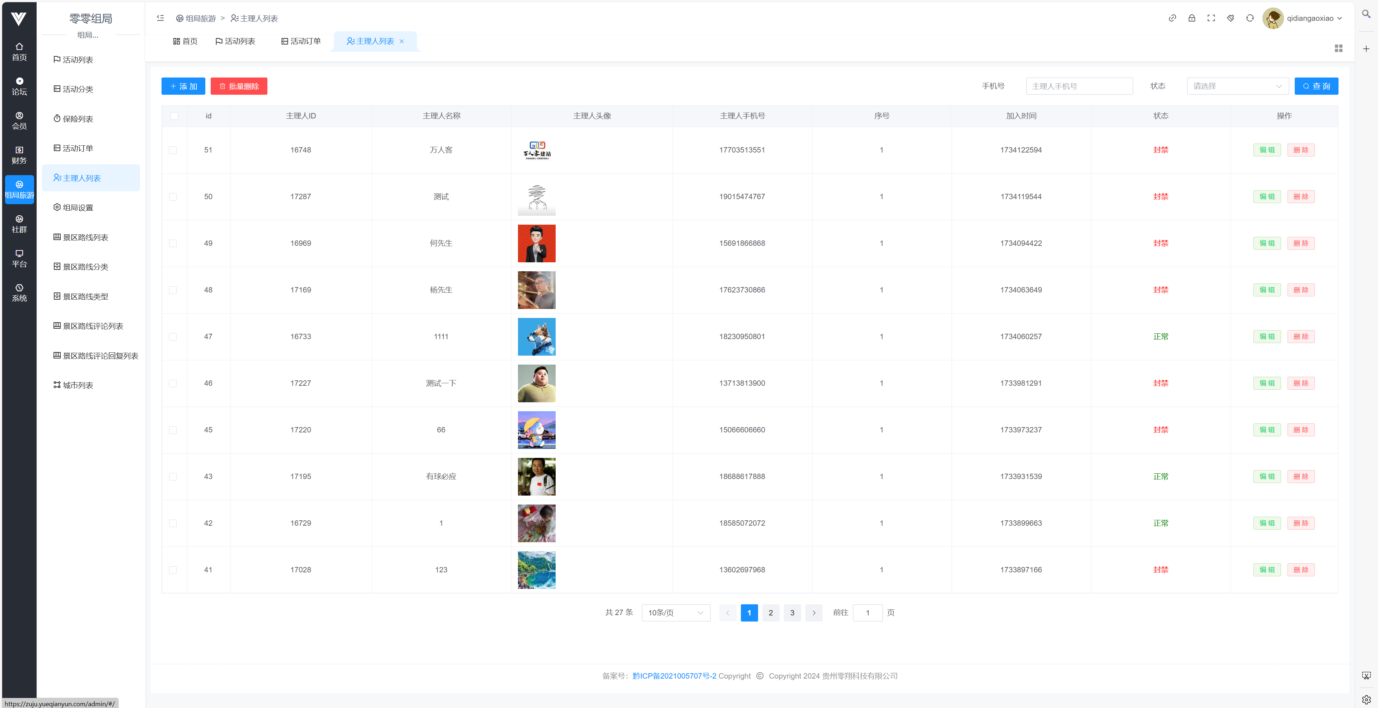The image size is (1378, 708).
Task: Open the grid tabs menu icon
Action: [x=1339, y=49]
